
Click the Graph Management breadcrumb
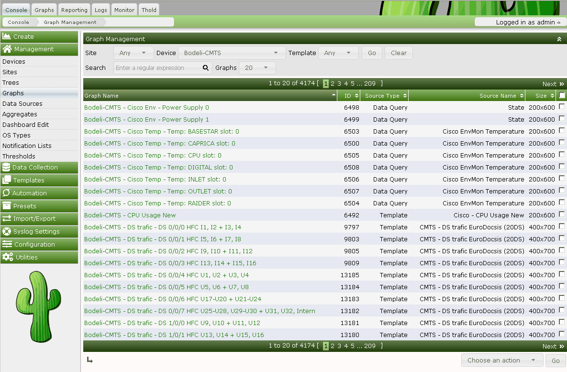pyautogui.click(x=70, y=22)
